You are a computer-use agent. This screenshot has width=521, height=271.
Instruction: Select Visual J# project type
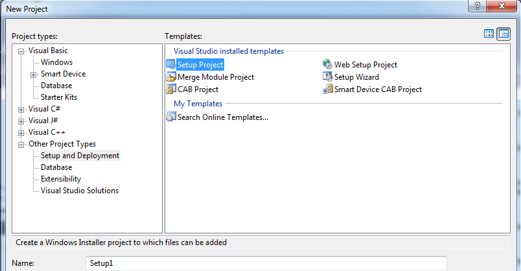tap(43, 121)
